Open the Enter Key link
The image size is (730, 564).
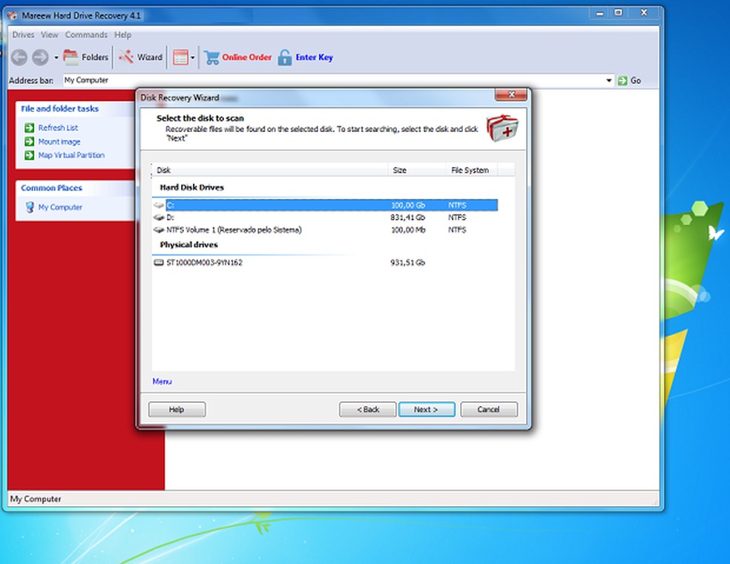(x=315, y=57)
